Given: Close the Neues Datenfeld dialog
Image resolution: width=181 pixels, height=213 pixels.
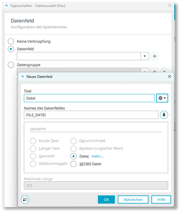Looking at the screenshot, I should click(x=170, y=76).
